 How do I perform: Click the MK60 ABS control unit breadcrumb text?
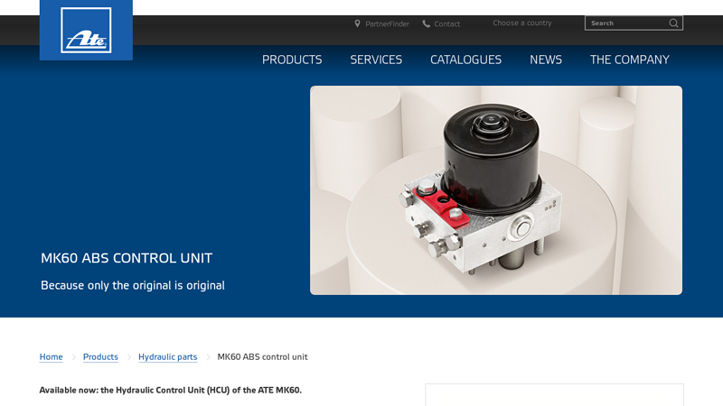(x=262, y=356)
